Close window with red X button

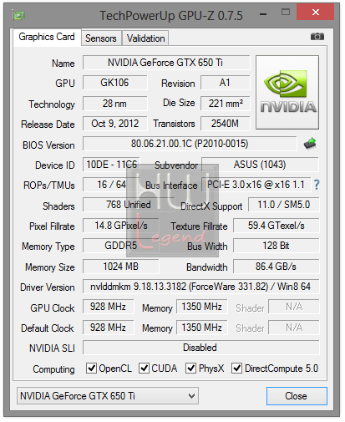315,12
